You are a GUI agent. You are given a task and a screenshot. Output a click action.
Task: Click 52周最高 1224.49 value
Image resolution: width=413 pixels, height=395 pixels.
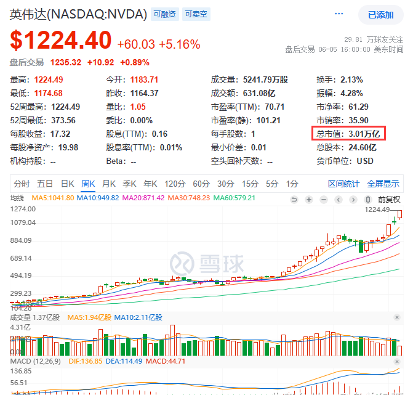(65, 107)
